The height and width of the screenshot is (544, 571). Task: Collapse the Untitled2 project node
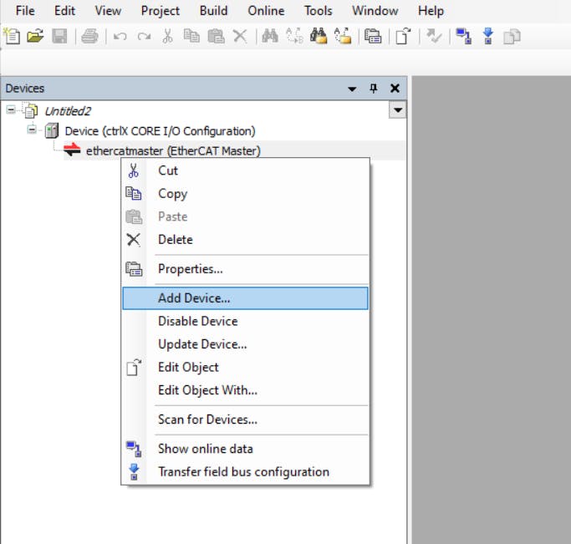tap(11, 109)
